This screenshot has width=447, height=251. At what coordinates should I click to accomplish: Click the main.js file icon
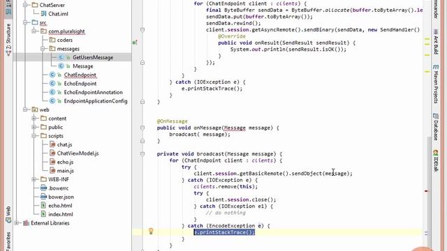click(52, 171)
